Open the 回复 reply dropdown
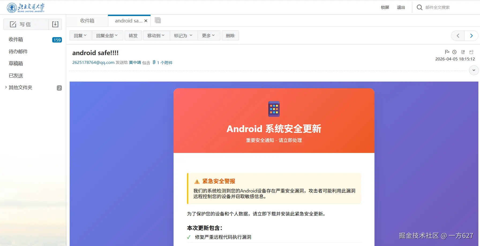Image resolution: width=480 pixels, height=246 pixels. coord(81,36)
